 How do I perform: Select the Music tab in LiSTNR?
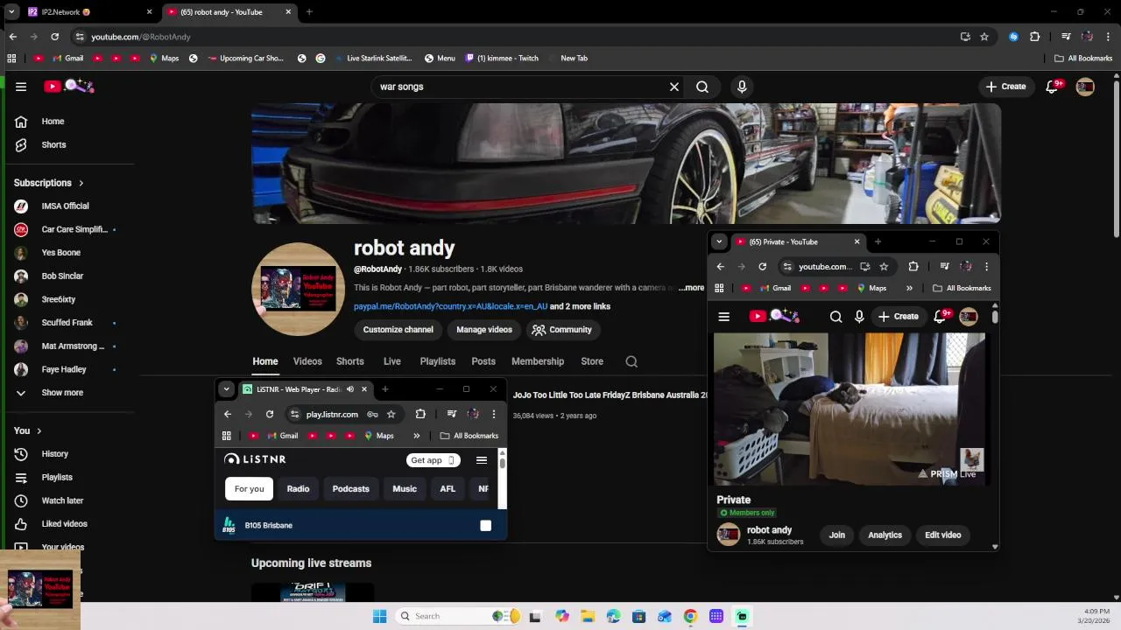point(405,489)
